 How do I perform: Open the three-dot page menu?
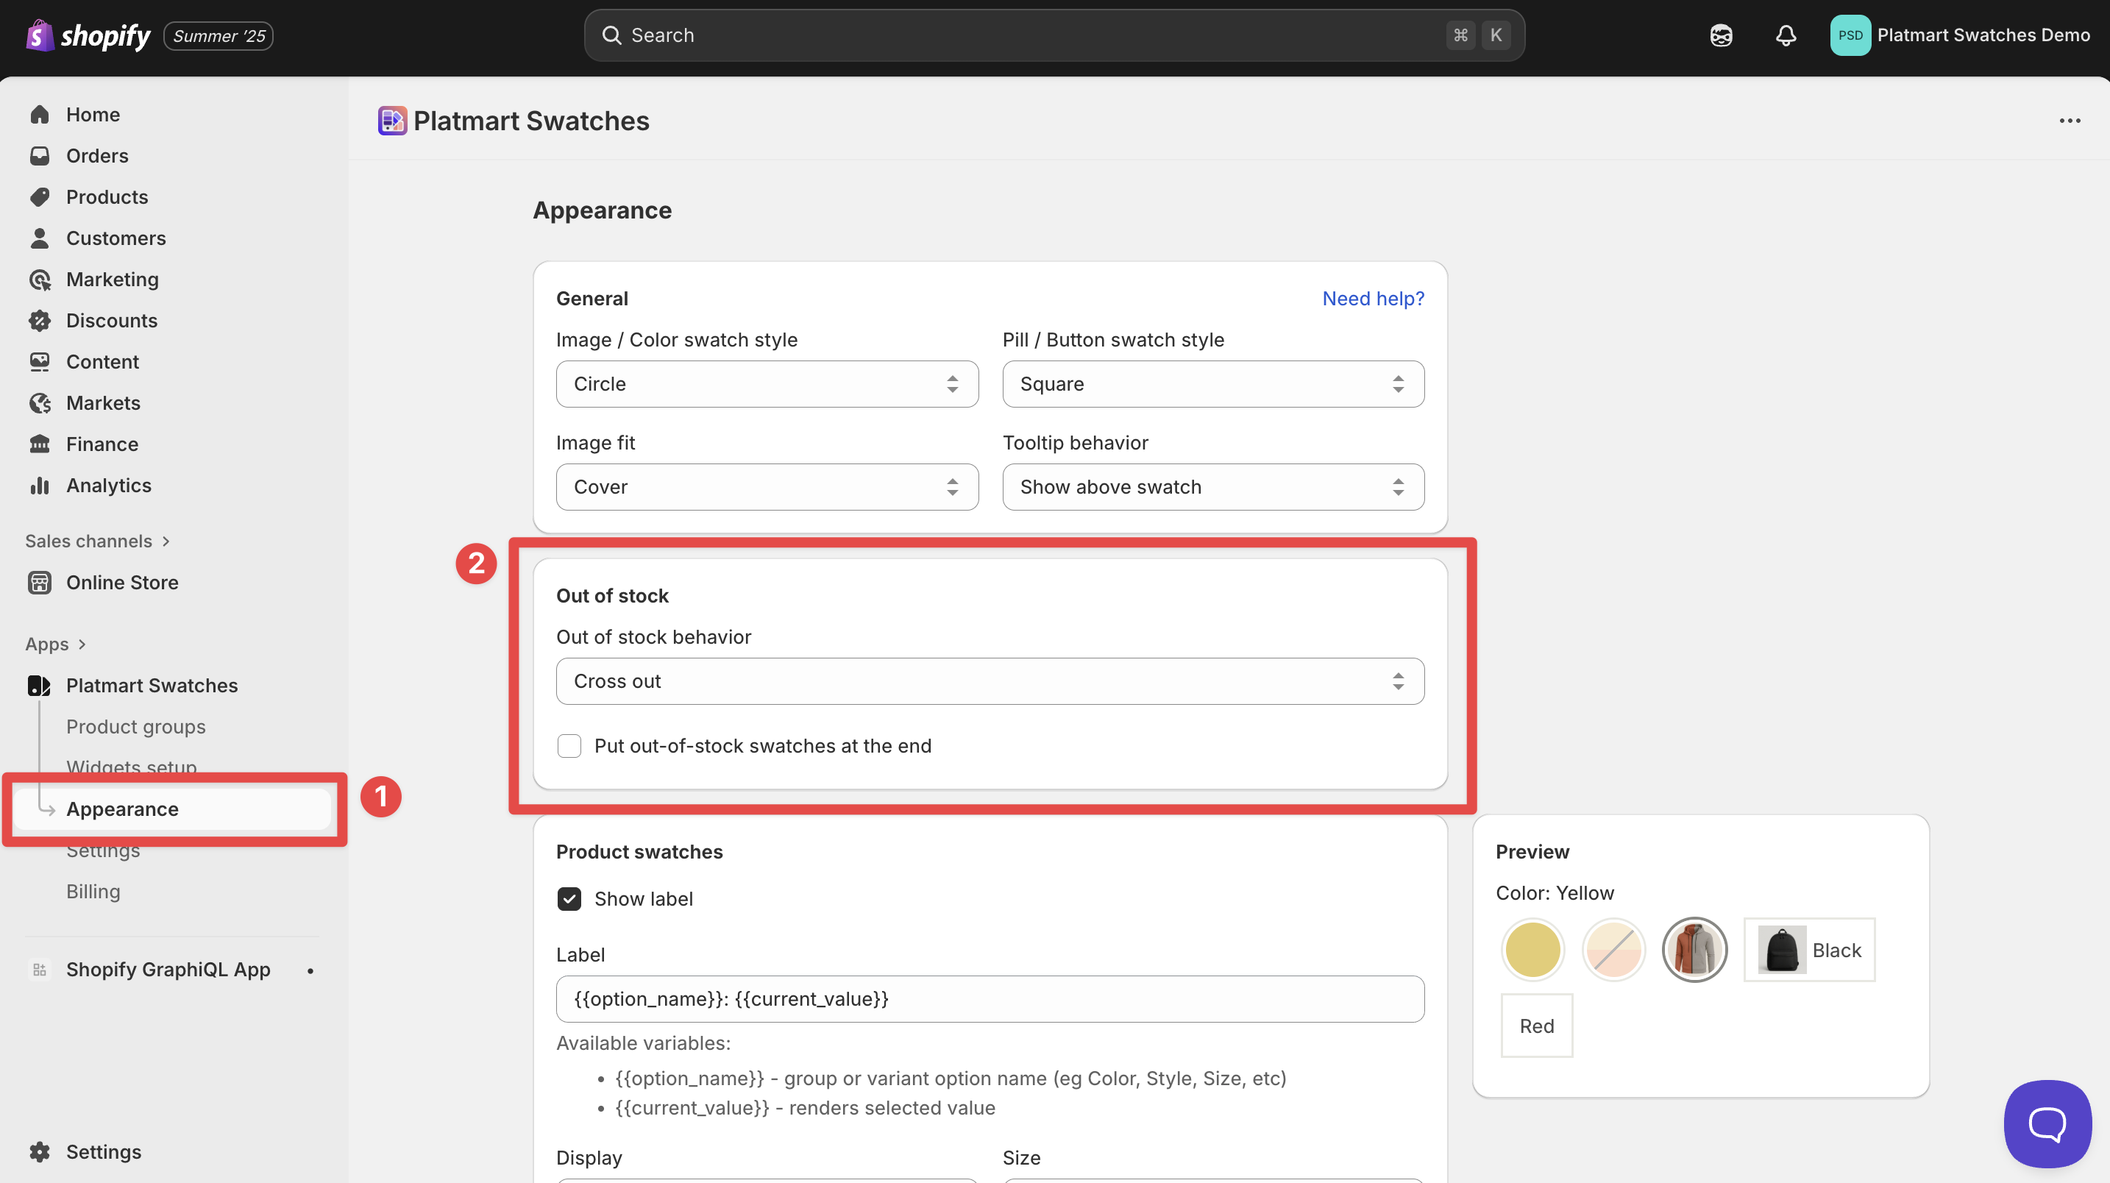click(x=2070, y=121)
